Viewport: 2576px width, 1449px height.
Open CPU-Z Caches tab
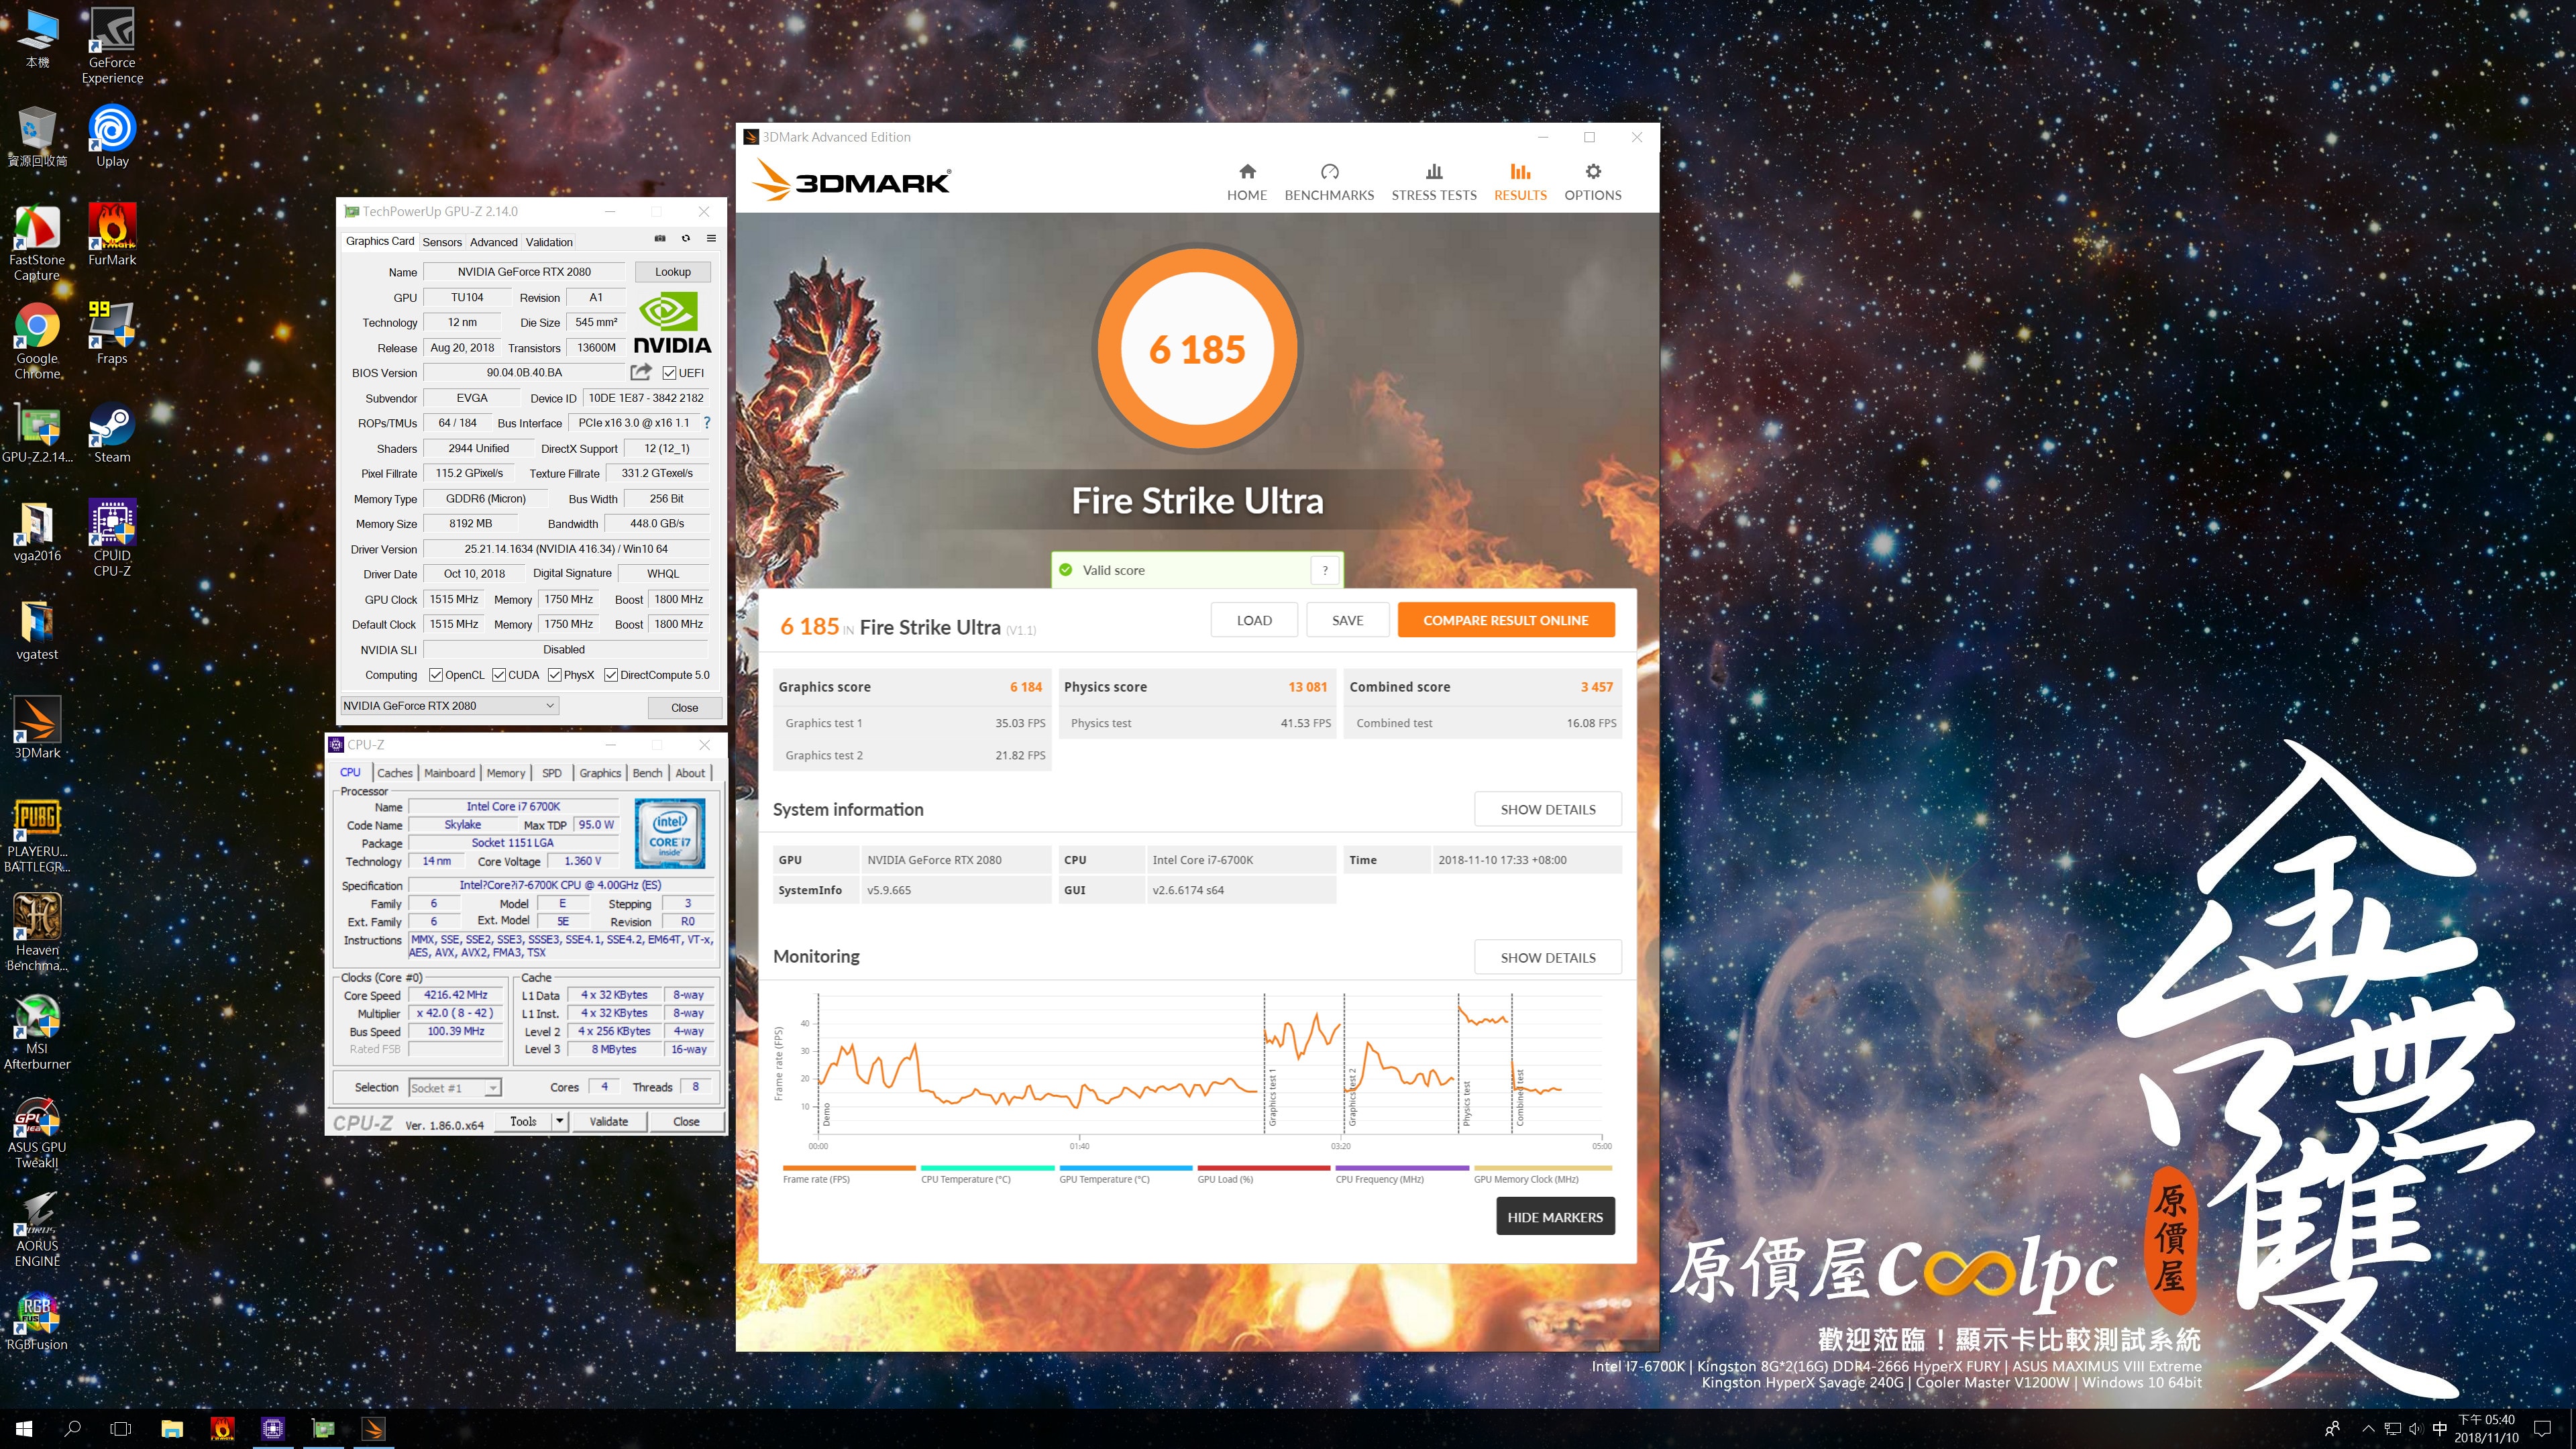394,773
